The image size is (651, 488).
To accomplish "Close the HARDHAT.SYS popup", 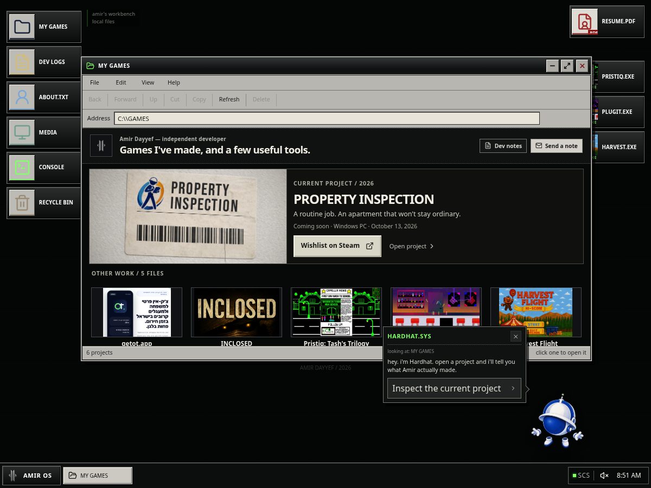I will tap(515, 336).
